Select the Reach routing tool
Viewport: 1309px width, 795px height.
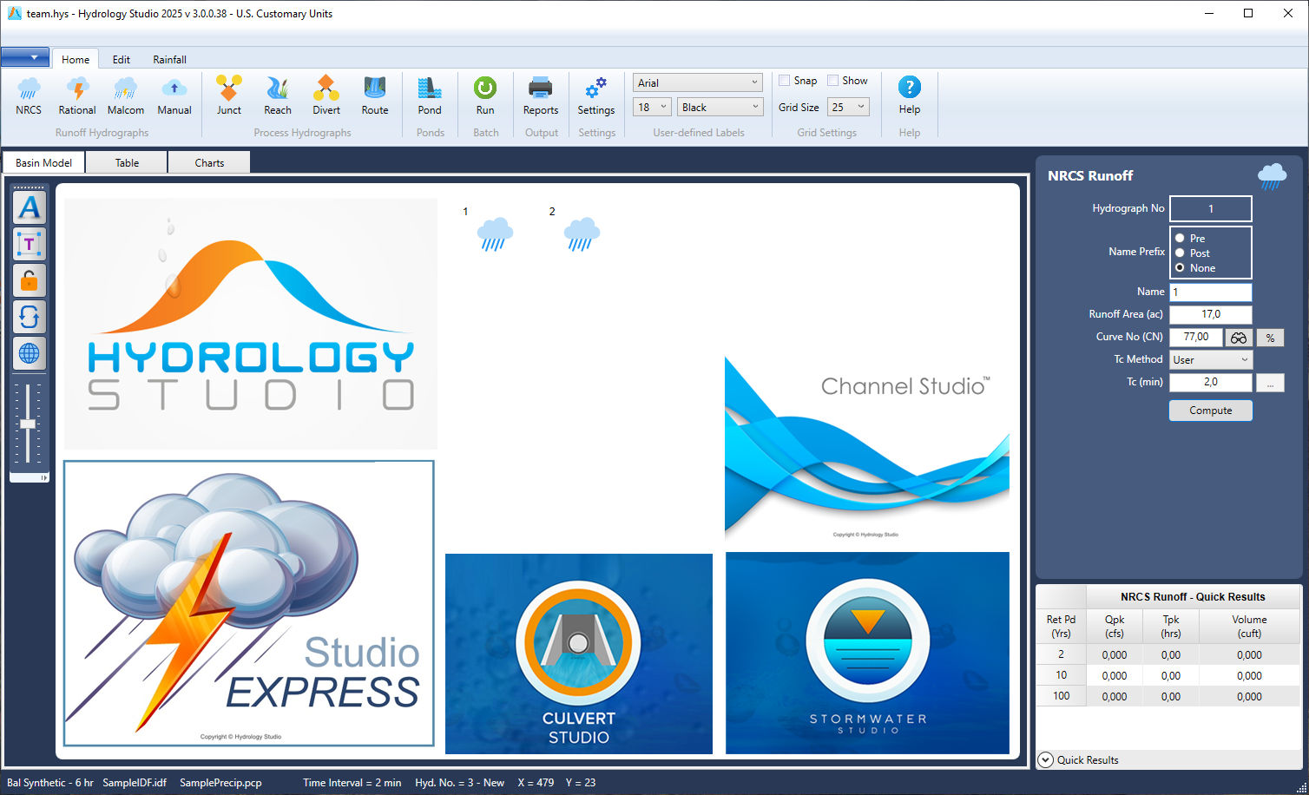point(277,95)
